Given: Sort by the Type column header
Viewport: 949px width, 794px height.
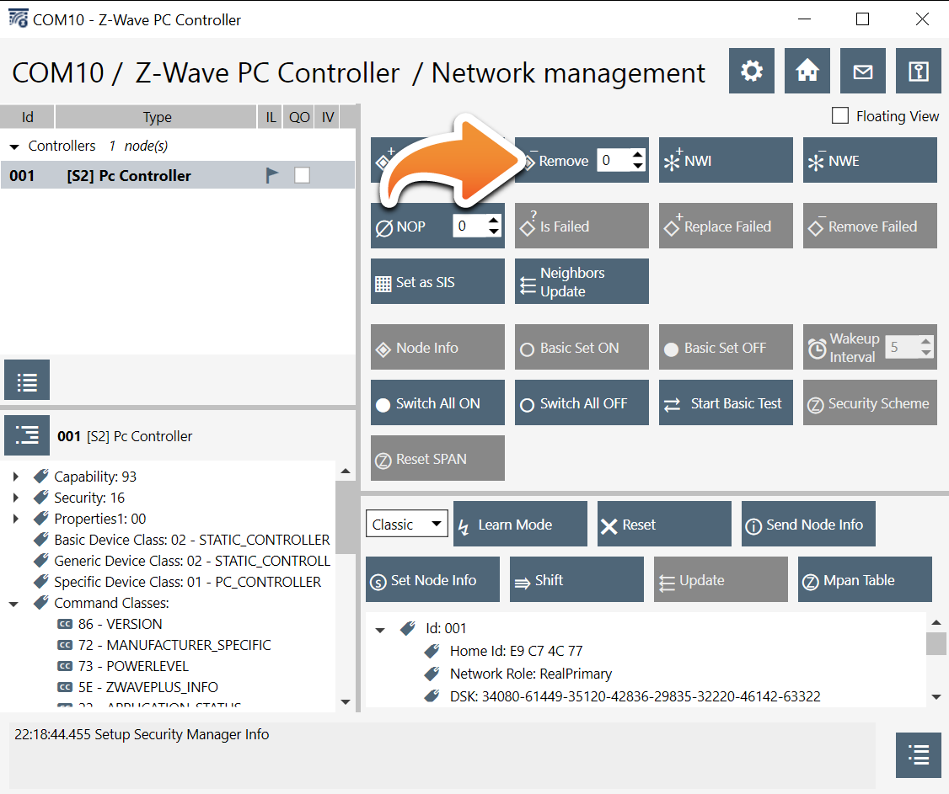Looking at the screenshot, I should tap(157, 117).
